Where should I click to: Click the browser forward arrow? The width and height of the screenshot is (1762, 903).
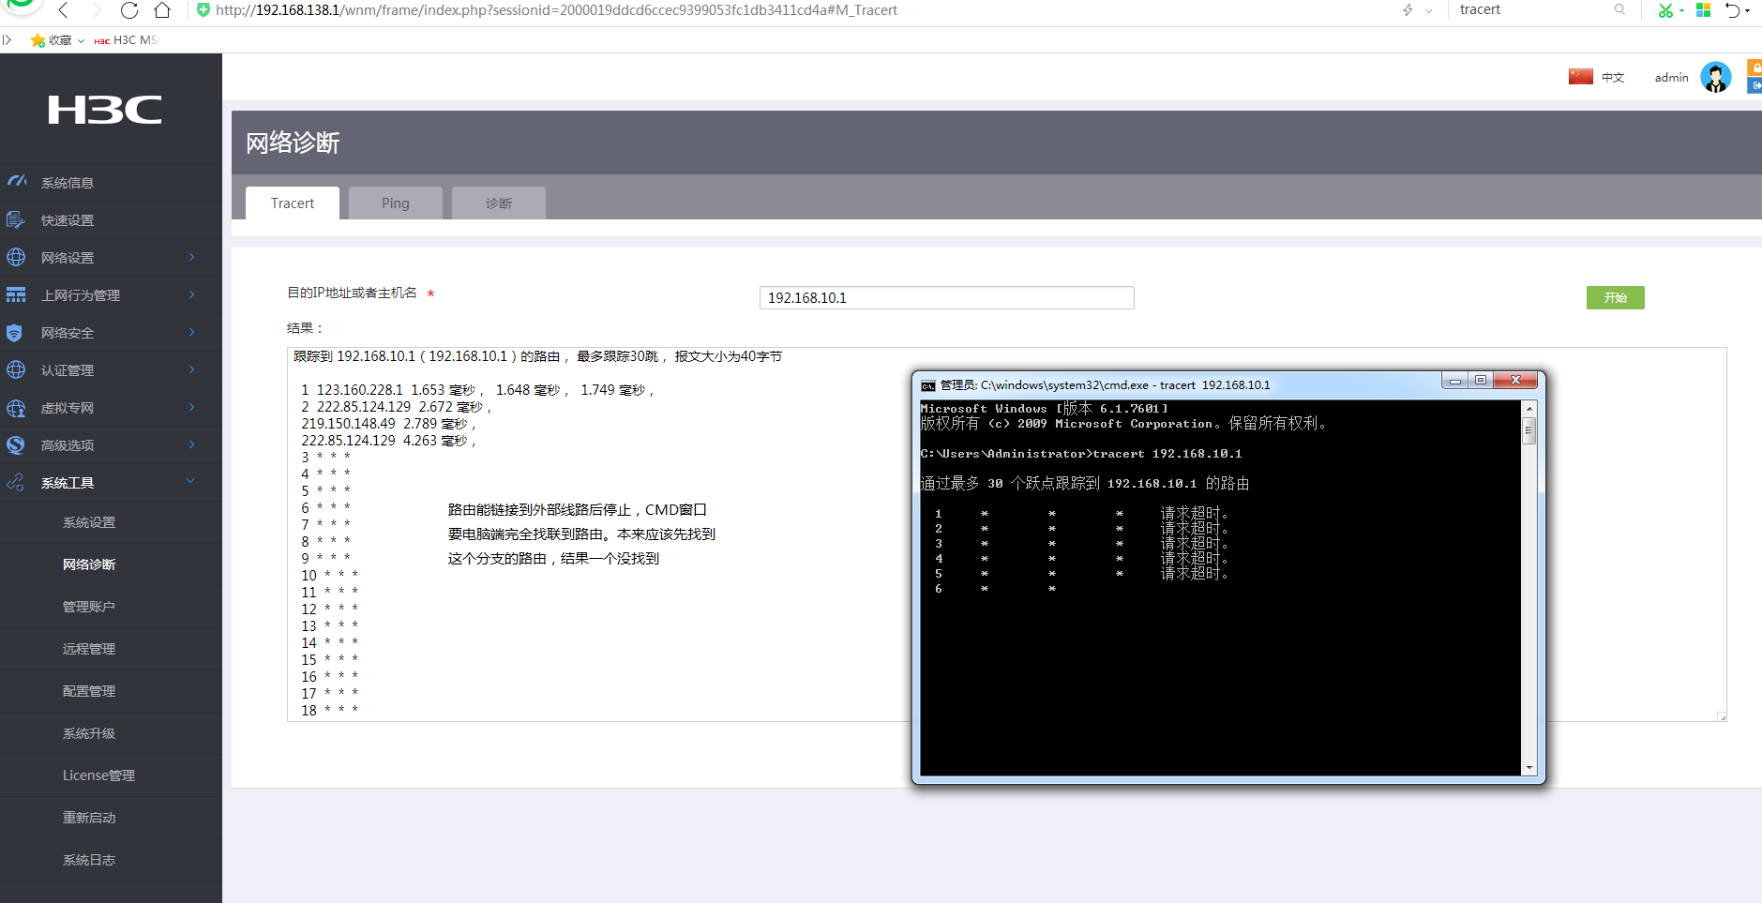coord(97,10)
